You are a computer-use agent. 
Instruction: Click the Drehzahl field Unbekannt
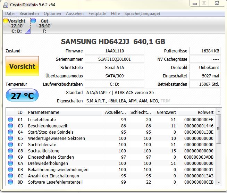[205, 67]
